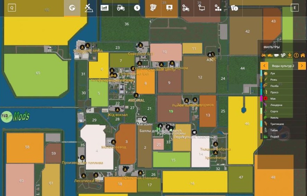307x196 pixels.
Task: Open the map overview globe tab
Action: pyautogui.click(x=72, y=8)
